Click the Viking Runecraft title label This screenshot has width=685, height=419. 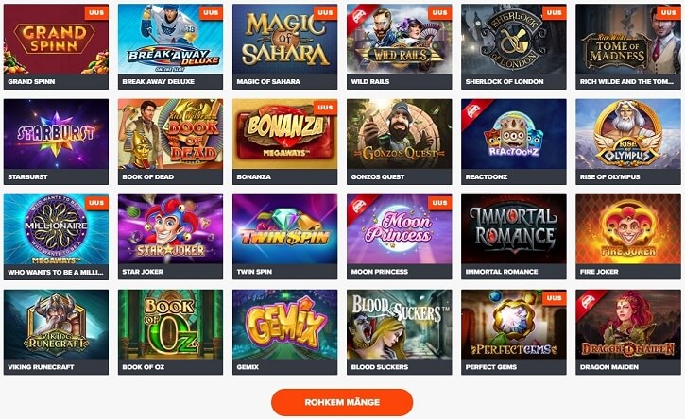click(41, 367)
